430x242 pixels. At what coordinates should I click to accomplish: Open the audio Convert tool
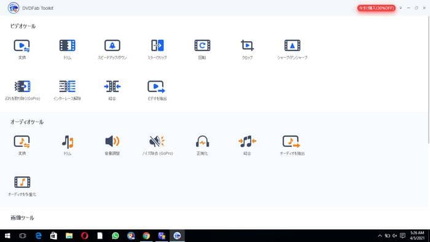pos(22,145)
